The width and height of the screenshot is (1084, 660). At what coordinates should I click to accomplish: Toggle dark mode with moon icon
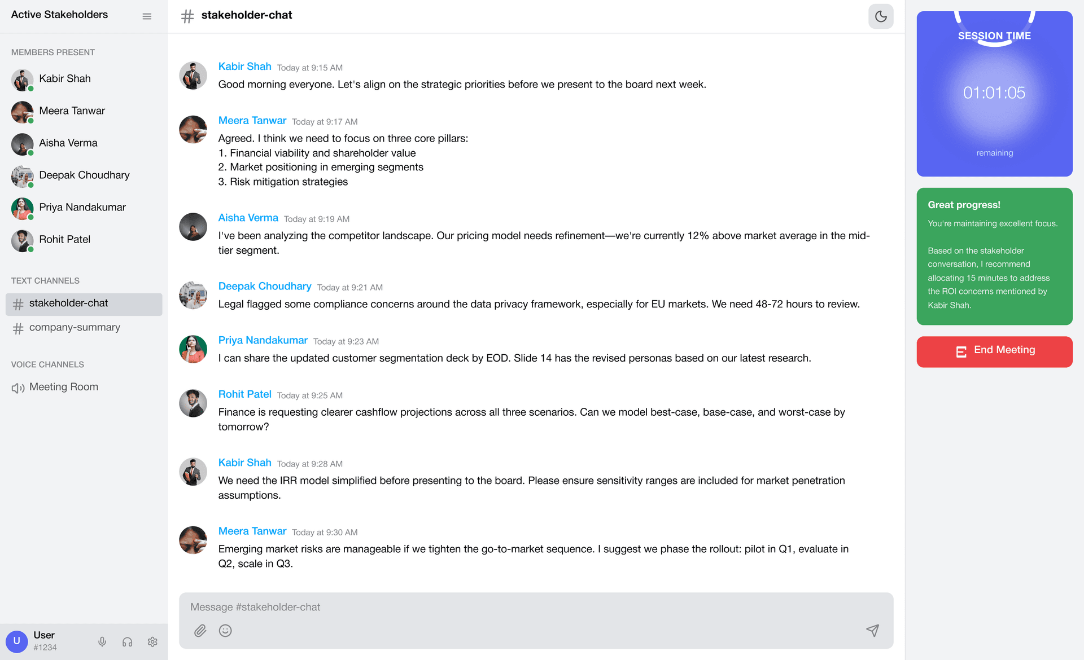pos(880,16)
